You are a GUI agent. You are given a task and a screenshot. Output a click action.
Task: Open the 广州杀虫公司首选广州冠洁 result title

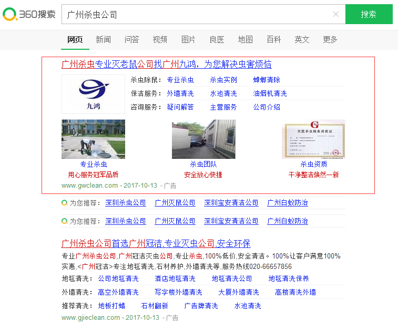point(156,244)
